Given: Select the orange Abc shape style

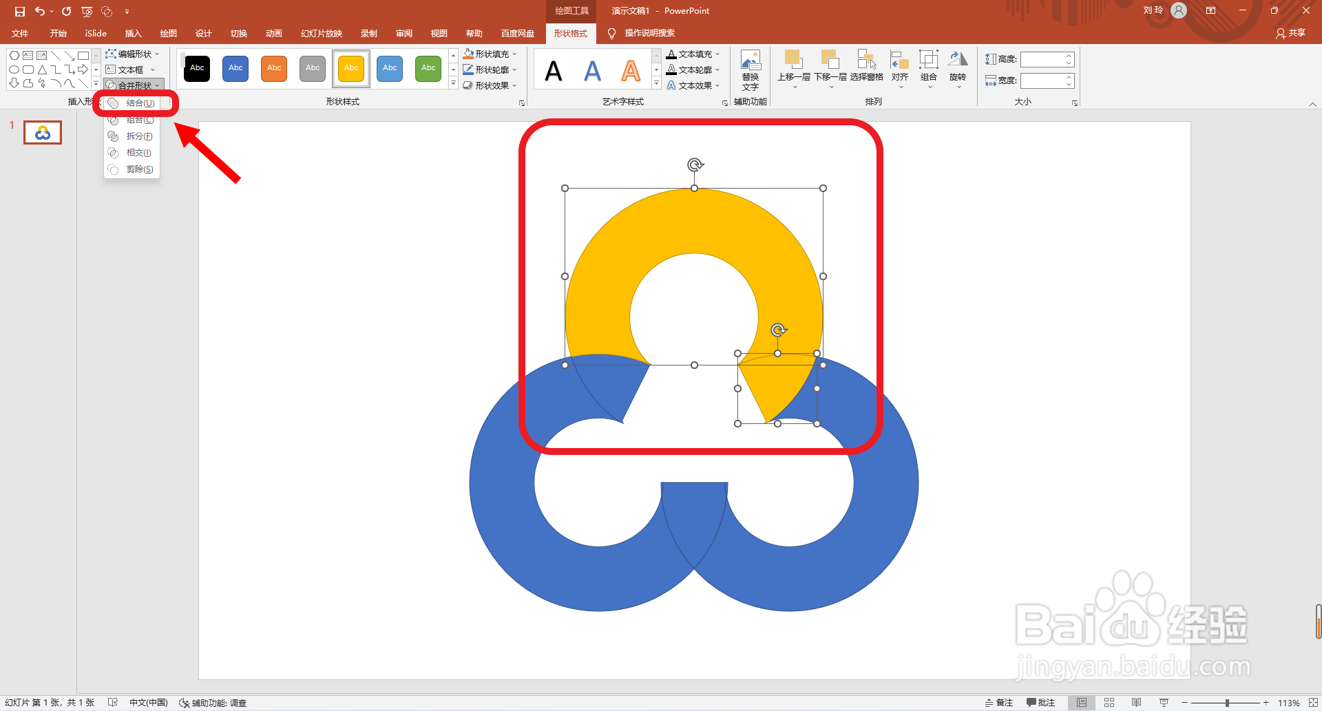Looking at the screenshot, I should click(x=274, y=68).
